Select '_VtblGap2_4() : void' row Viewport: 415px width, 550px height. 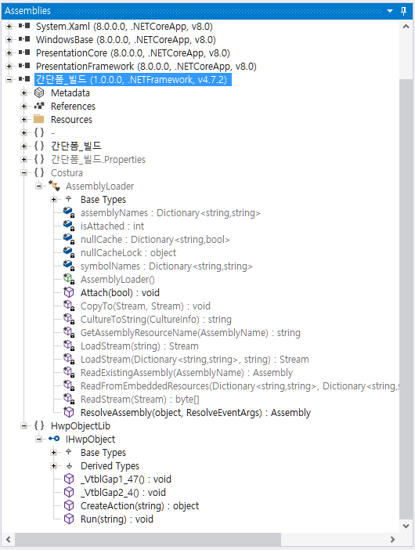point(123,493)
